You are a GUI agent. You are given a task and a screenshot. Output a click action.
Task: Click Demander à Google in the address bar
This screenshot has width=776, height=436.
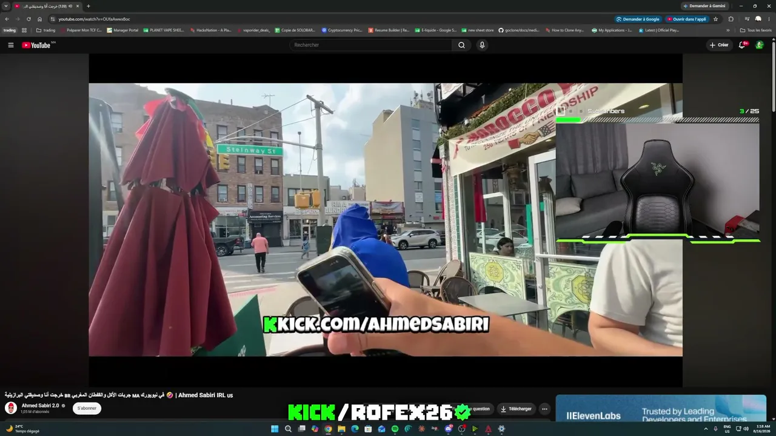638,19
